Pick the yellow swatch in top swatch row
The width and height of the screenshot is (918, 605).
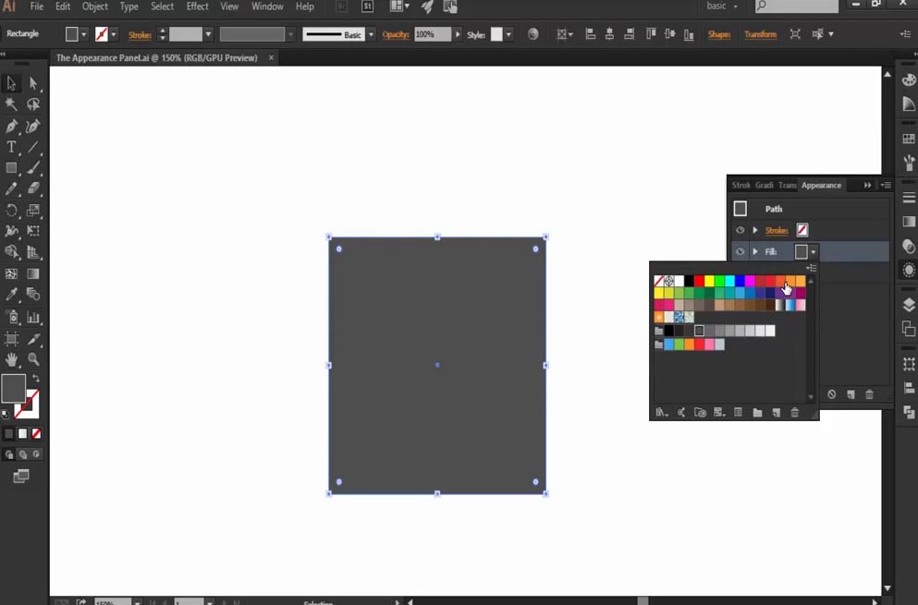click(709, 282)
